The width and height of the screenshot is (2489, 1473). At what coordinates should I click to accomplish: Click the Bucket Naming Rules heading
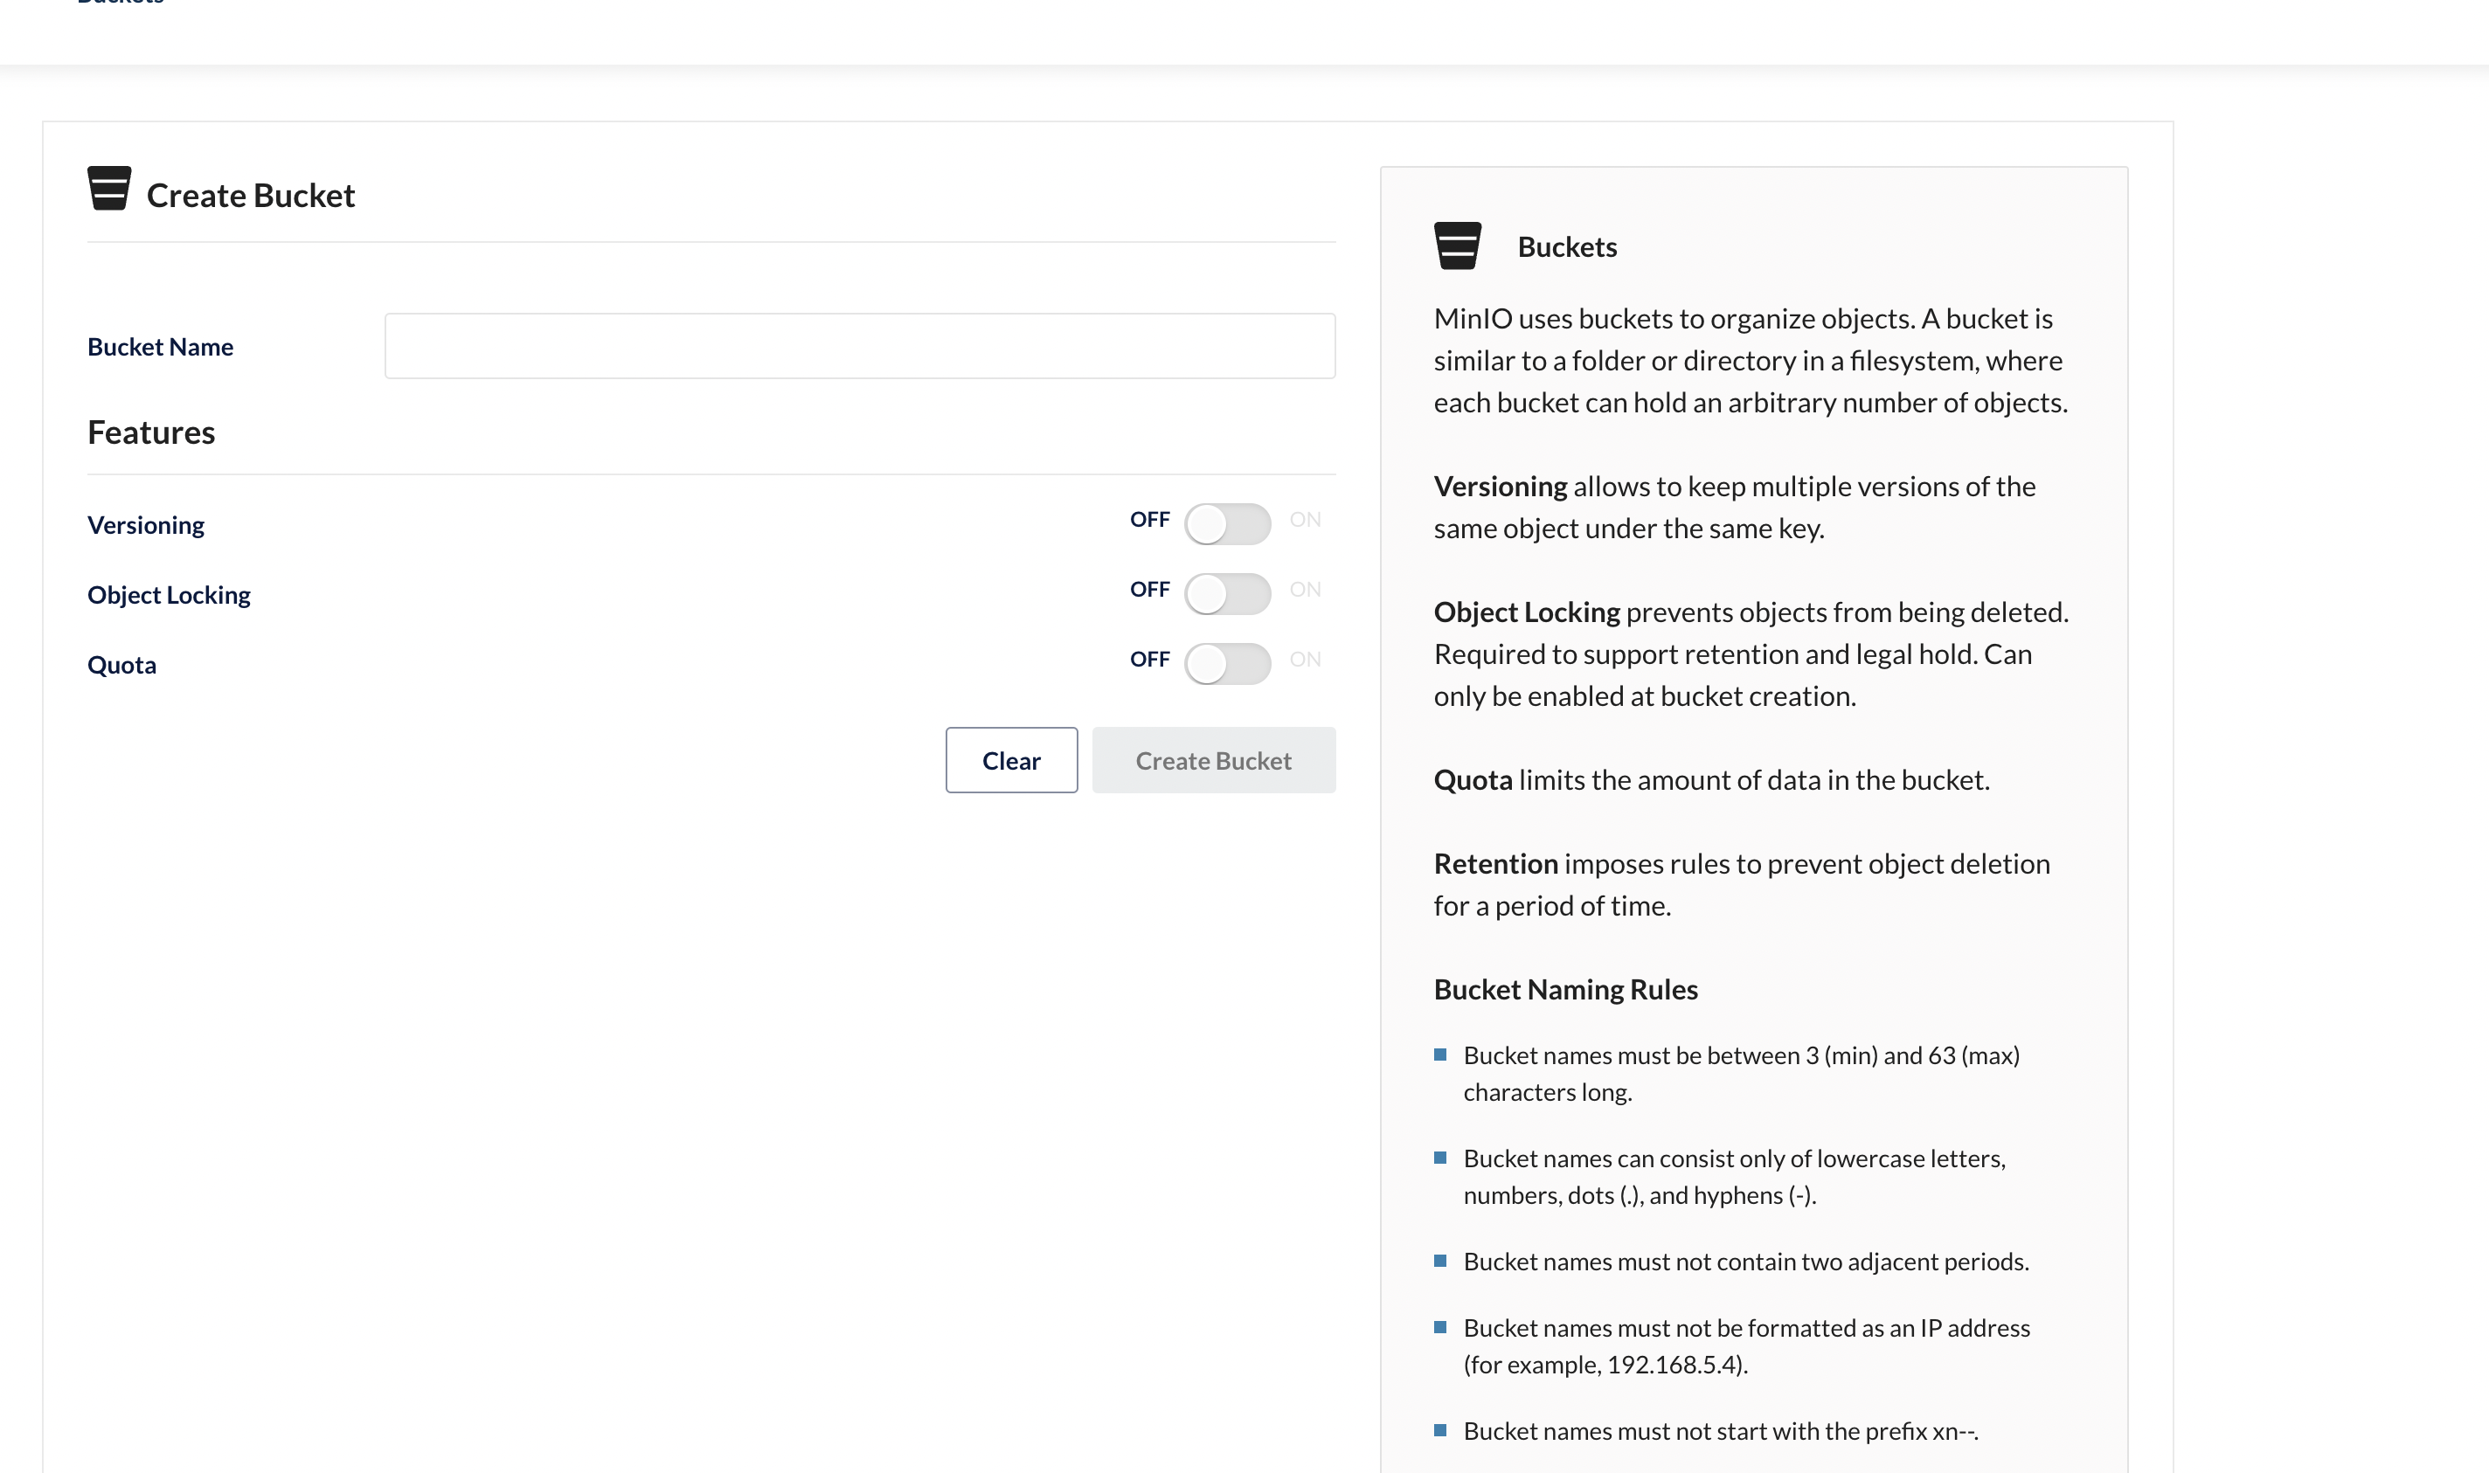pos(1566,990)
